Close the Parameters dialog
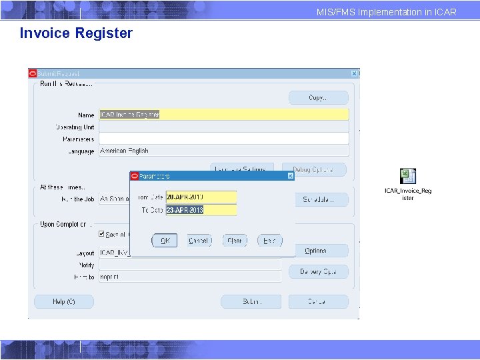 pyautogui.click(x=291, y=176)
